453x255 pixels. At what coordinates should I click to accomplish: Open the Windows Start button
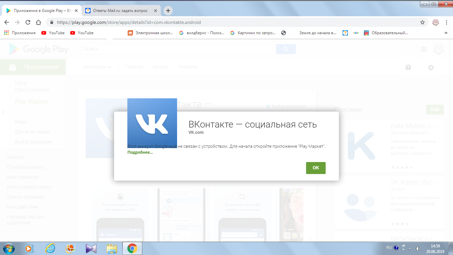[9, 248]
